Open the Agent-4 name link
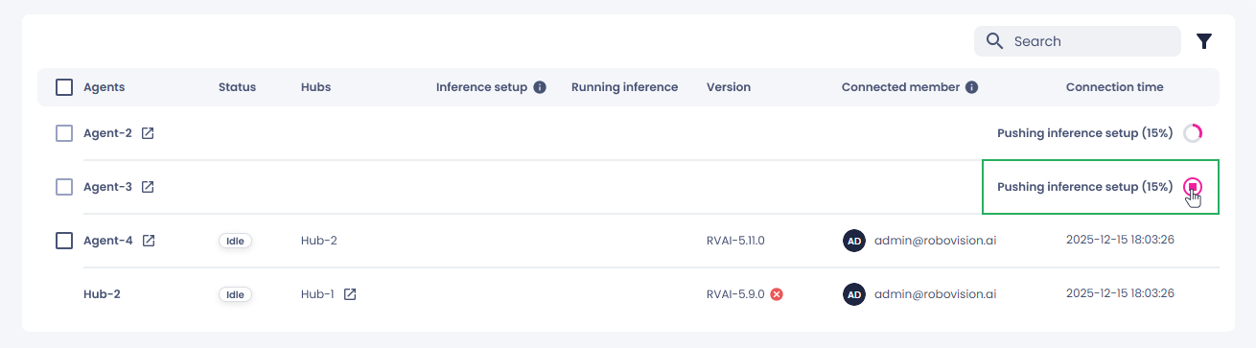Screen dimensions: 1256x348 coord(108,241)
